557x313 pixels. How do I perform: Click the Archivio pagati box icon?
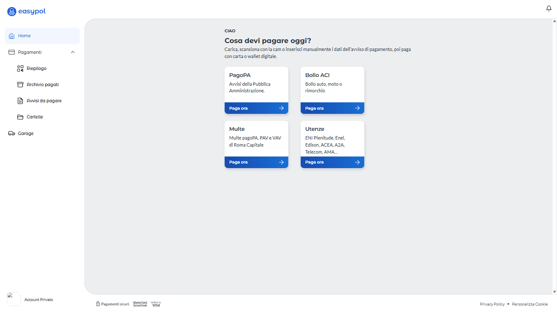(20, 84)
